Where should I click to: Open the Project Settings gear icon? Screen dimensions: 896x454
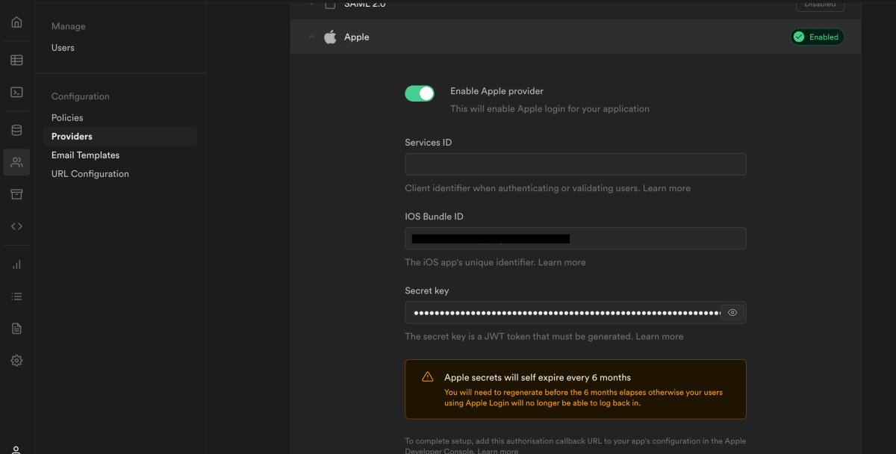tap(16, 361)
